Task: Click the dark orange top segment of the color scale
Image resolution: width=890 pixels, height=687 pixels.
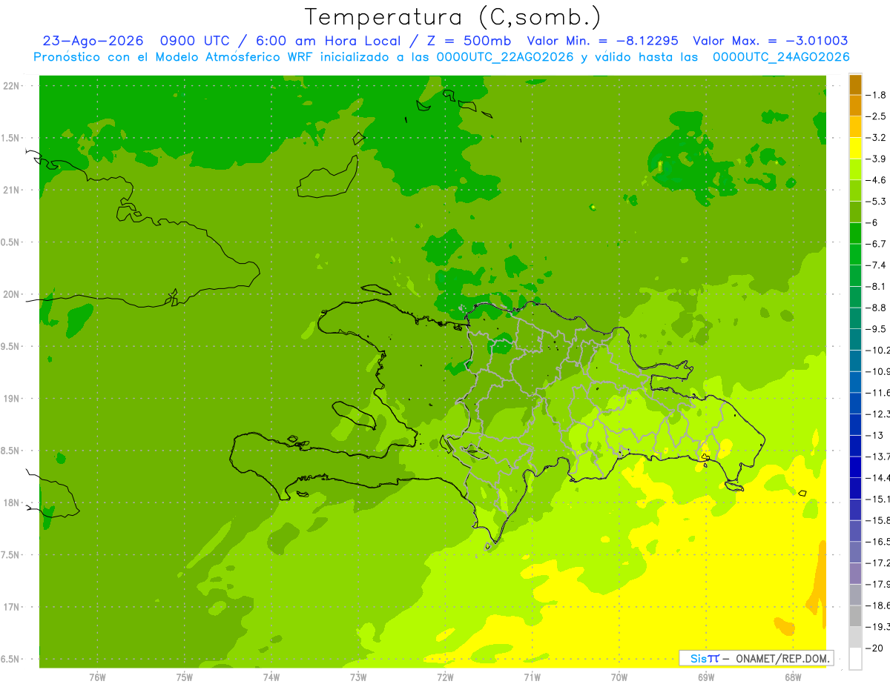Action: pyautogui.click(x=855, y=84)
